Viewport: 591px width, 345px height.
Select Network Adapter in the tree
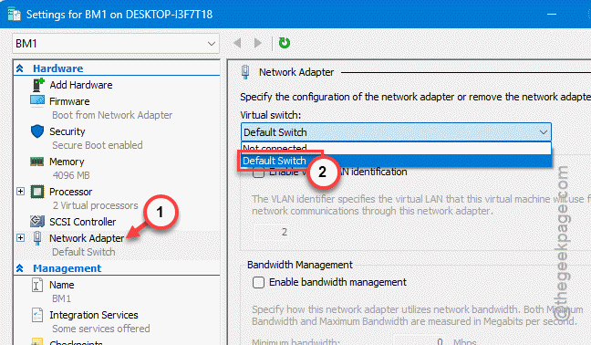click(87, 238)
